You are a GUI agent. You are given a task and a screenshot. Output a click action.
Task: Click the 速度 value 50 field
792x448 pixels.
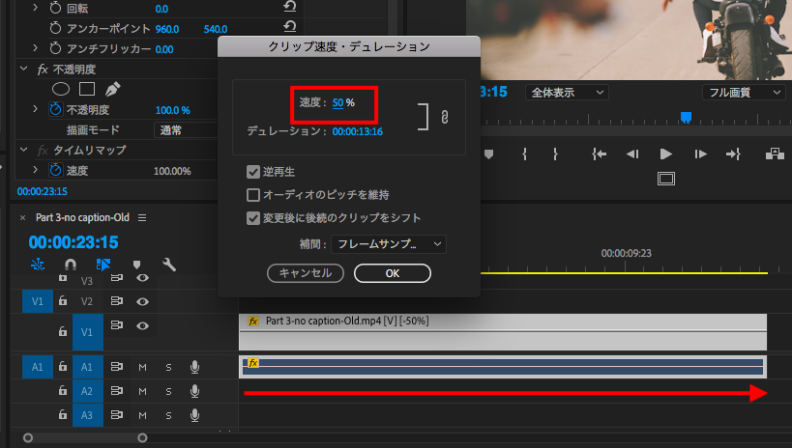(337, 102)
